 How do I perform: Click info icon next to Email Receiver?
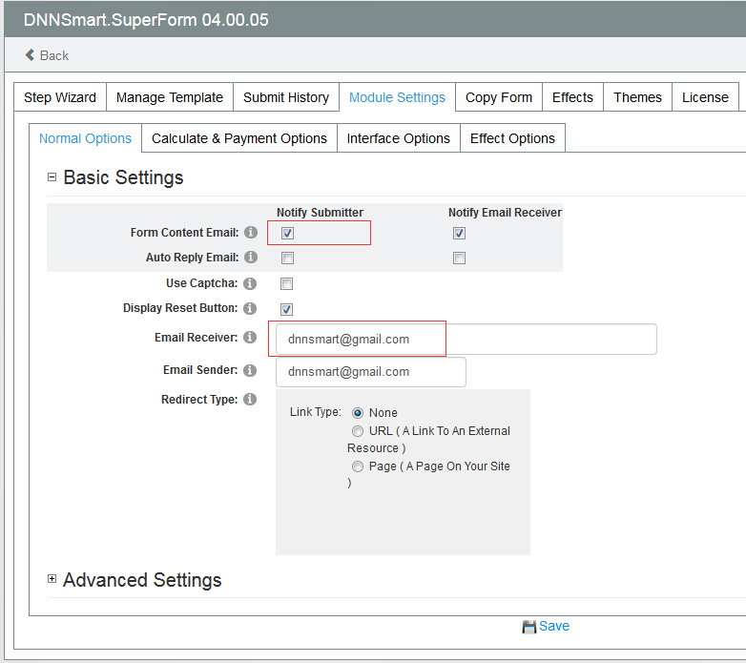[x=250, y=337]
